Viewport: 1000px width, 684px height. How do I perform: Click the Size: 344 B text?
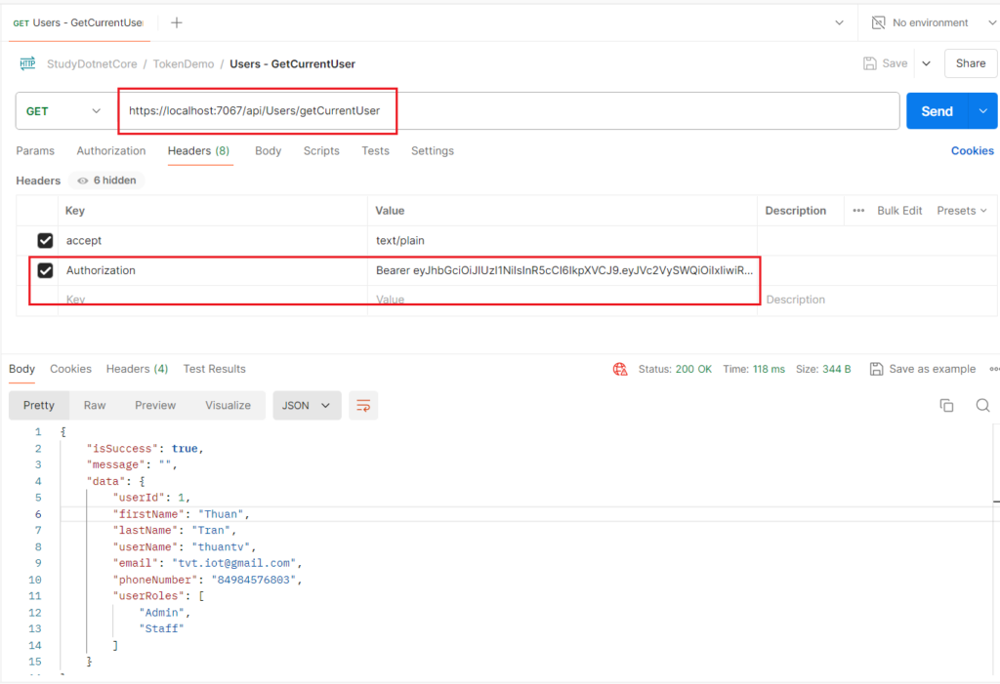[x=823, y=369]
